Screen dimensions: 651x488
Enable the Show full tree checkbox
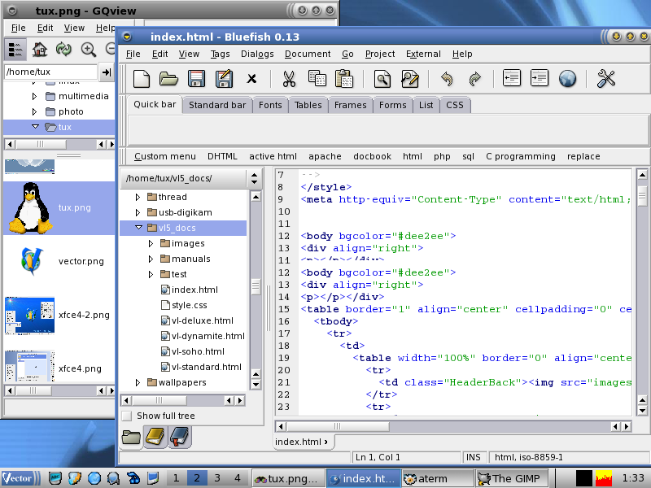(x=126, y=416)
